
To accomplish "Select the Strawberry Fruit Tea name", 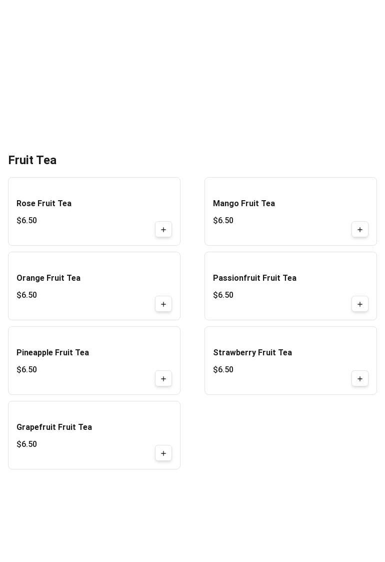I will click(x=252, y=353).
